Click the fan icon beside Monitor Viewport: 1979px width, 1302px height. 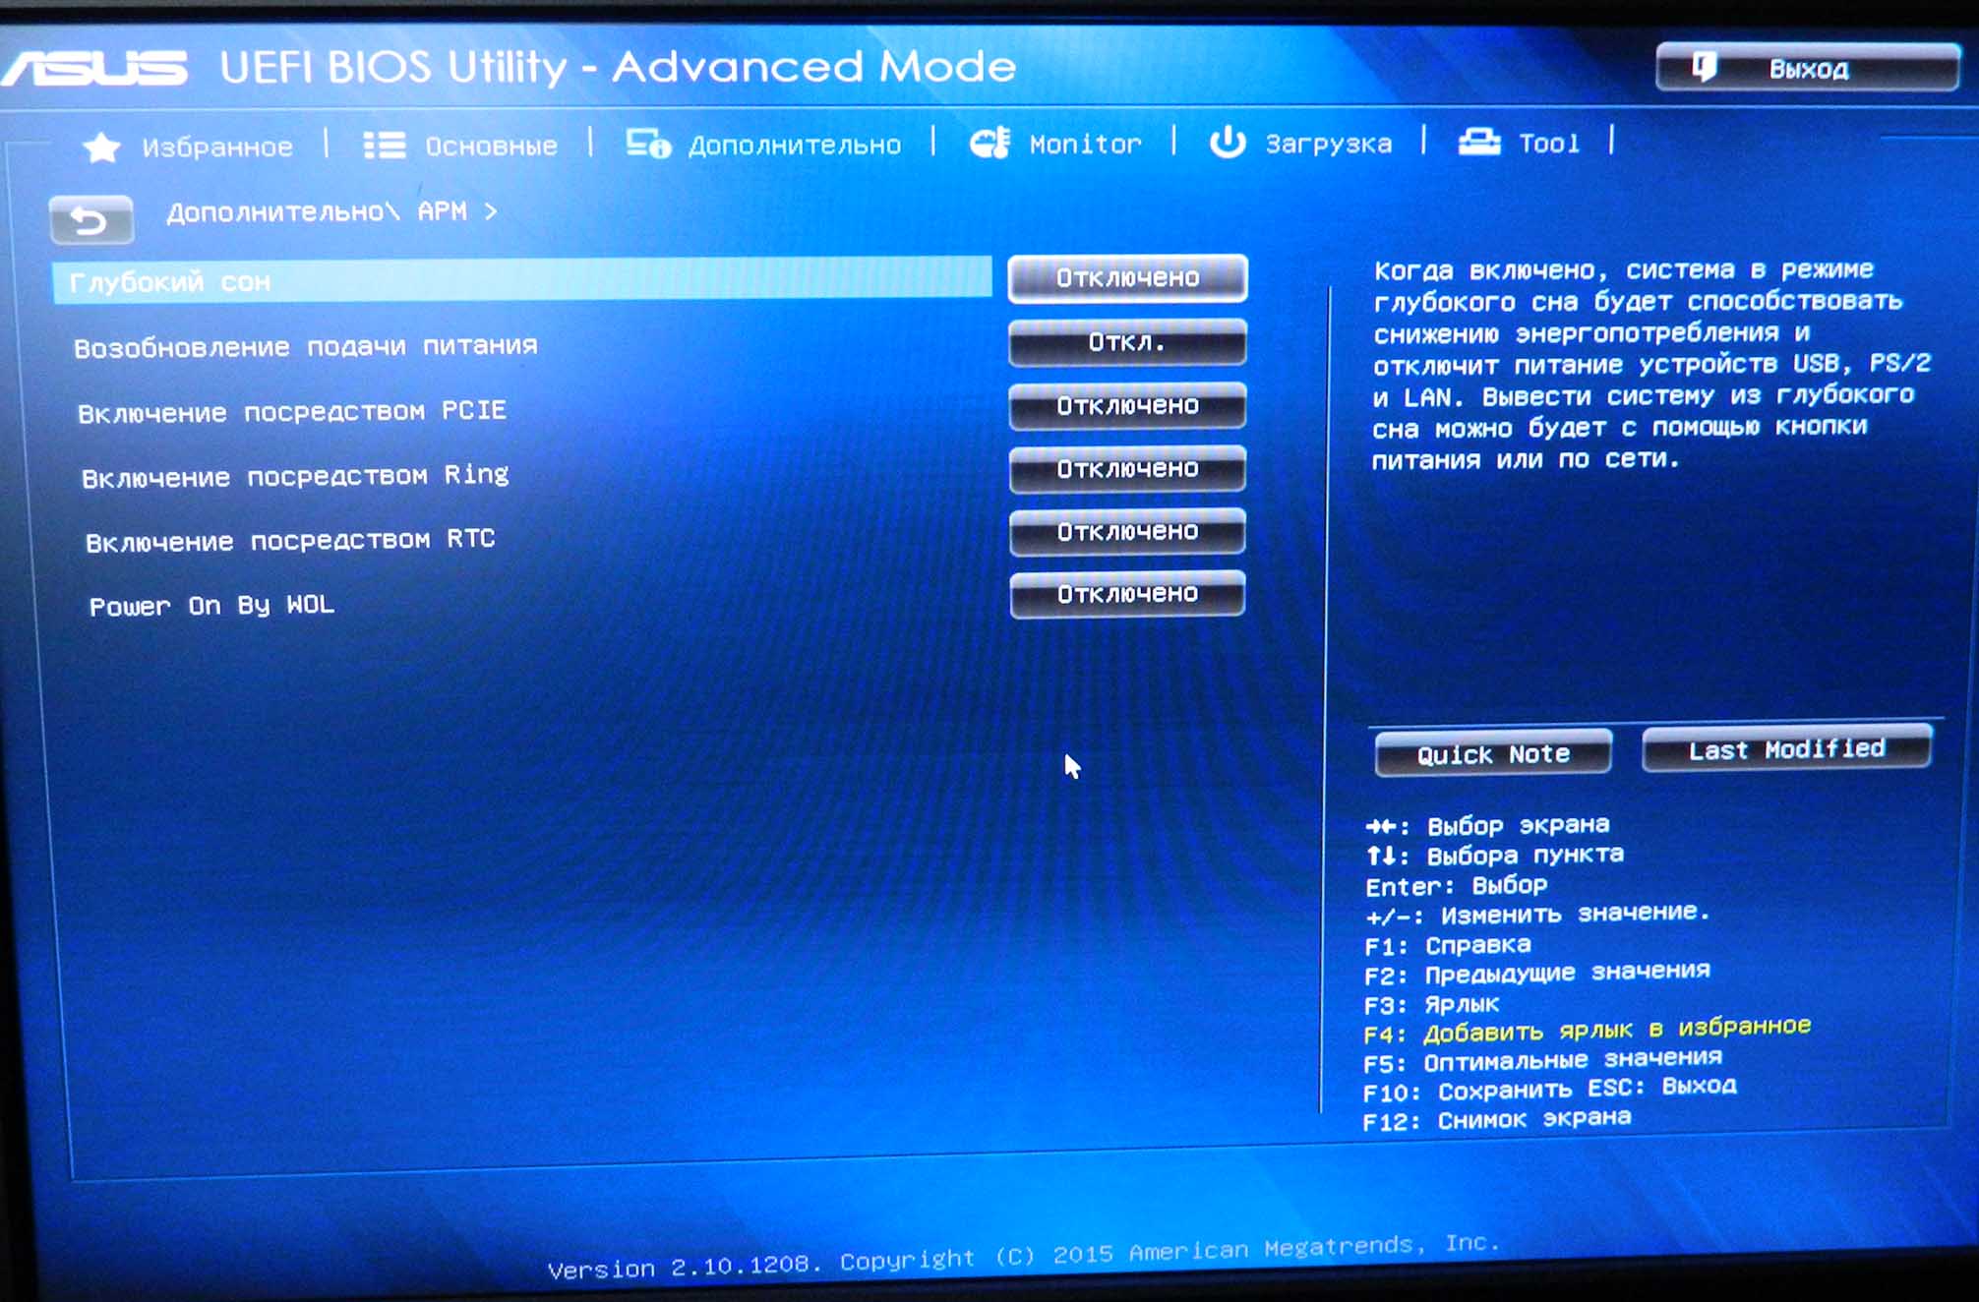click(x=989, y=144)
